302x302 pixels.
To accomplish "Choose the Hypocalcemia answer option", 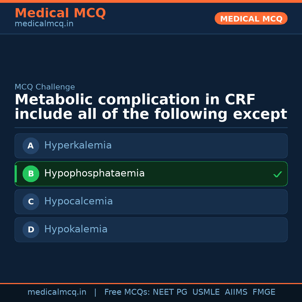I will [x=151, y=202].
